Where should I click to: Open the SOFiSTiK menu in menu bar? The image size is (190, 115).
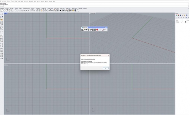pos(50,2)
